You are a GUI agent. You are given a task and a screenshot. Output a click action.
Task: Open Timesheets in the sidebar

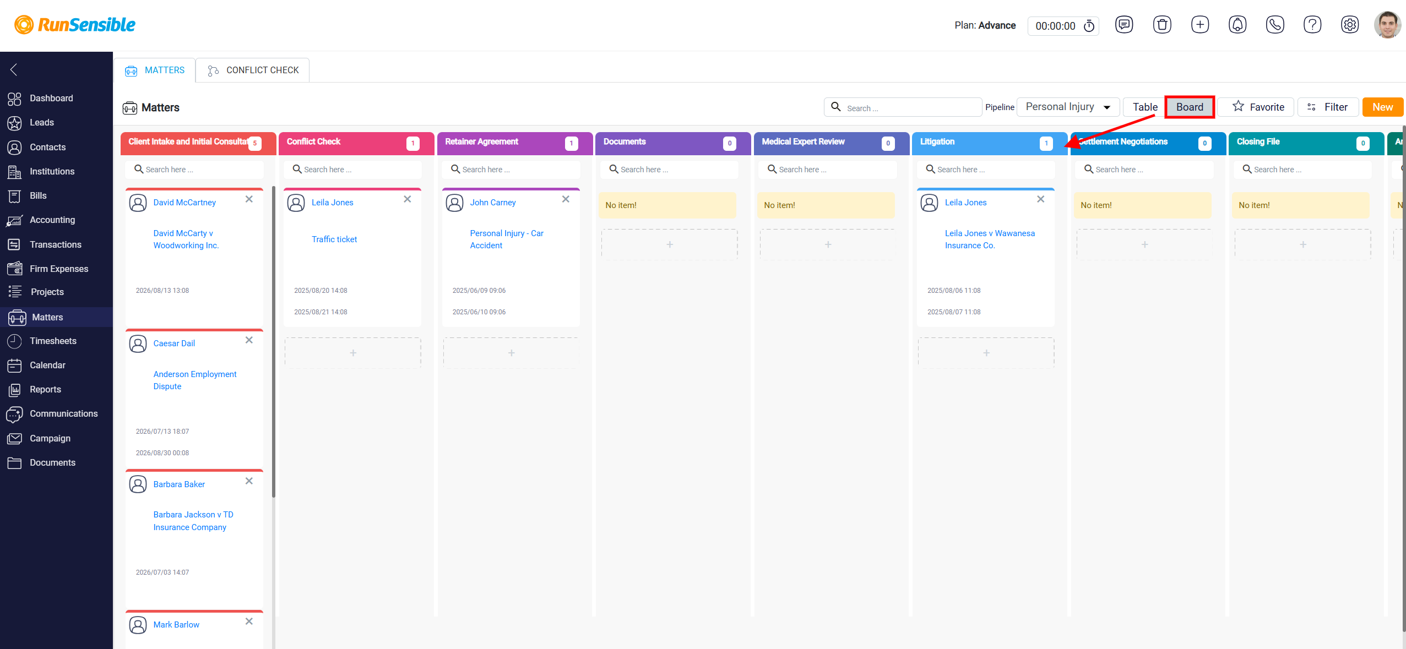point(53,341)
